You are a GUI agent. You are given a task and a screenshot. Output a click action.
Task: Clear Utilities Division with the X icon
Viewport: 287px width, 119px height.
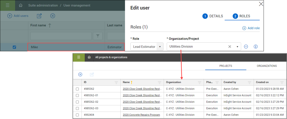(x=230, y=47)
